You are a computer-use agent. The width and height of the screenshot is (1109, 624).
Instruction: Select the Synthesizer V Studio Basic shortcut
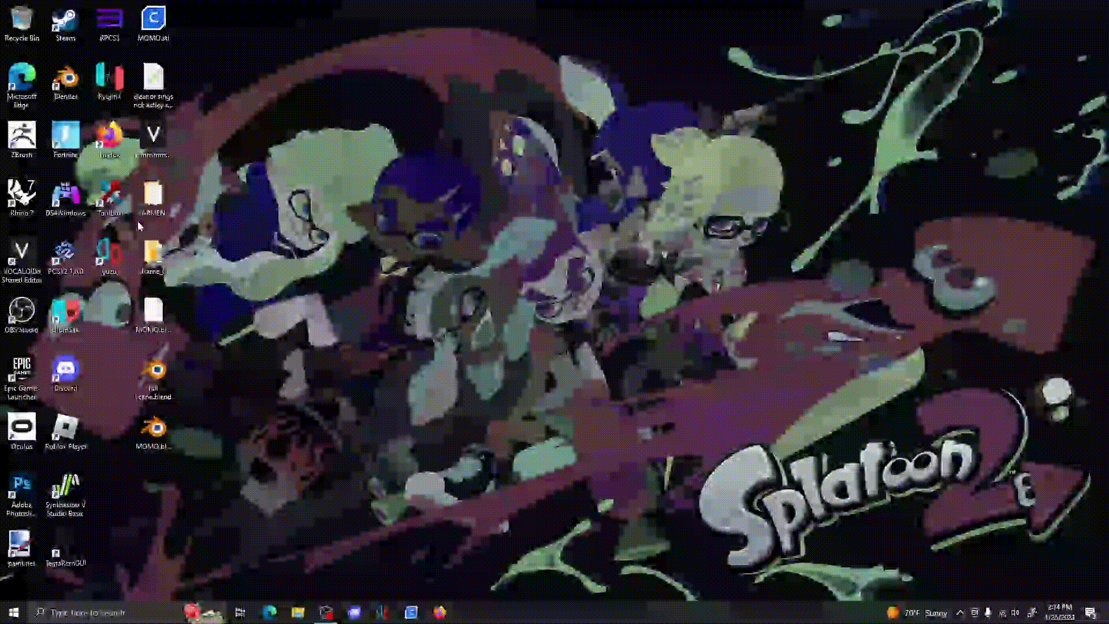click(x=65, y=495)
